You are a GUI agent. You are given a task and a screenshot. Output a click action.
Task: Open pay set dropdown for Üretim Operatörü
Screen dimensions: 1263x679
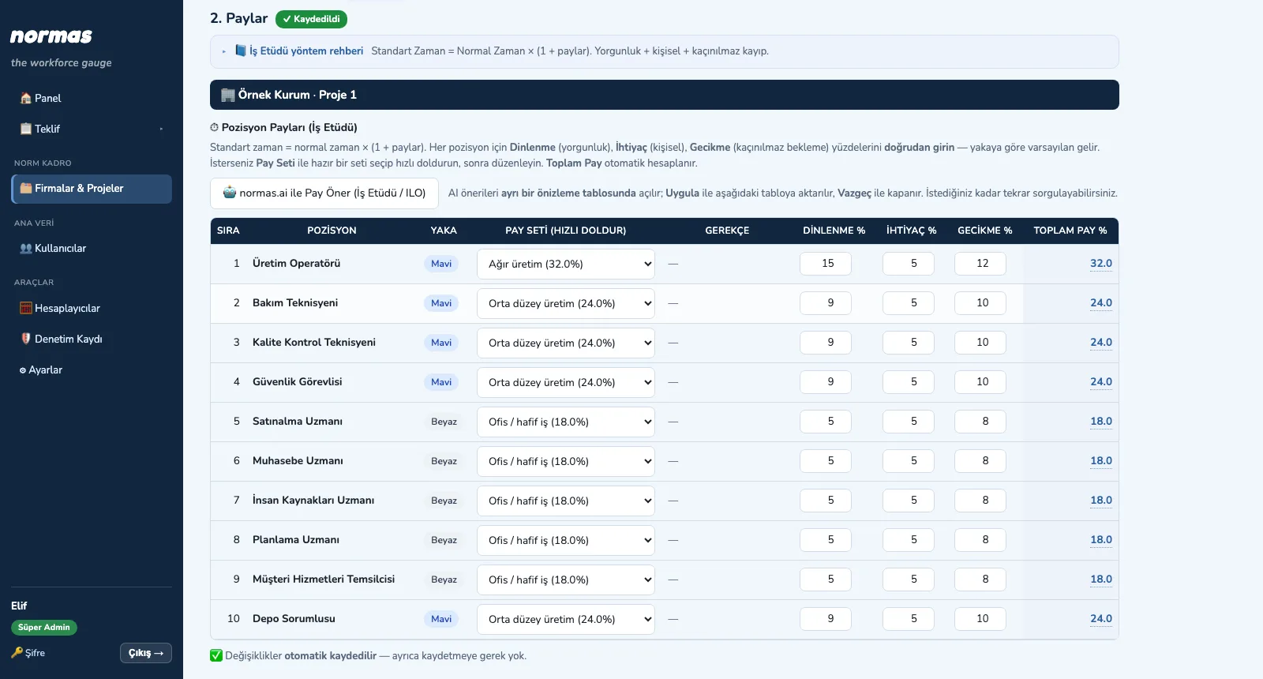tap(566, 264)
